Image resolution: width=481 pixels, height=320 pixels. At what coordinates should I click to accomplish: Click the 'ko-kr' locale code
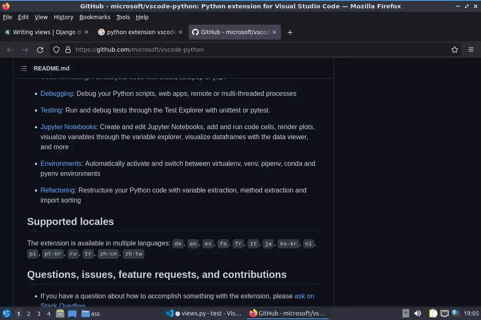tap(289, 244)
